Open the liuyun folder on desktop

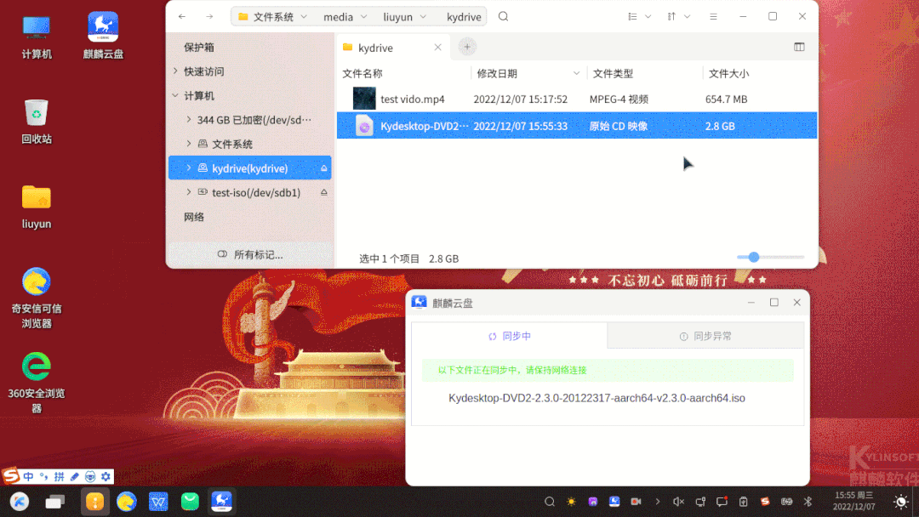pos(37,207)
